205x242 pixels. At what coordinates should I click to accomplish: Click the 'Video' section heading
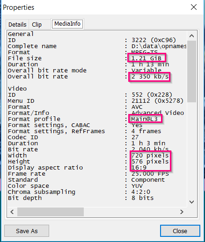[x=17, y=89]
